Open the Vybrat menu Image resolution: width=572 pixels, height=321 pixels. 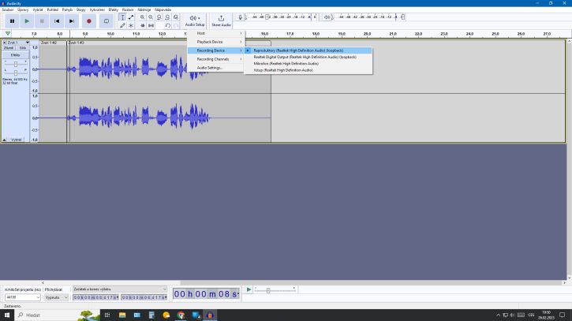coord(38,9)
